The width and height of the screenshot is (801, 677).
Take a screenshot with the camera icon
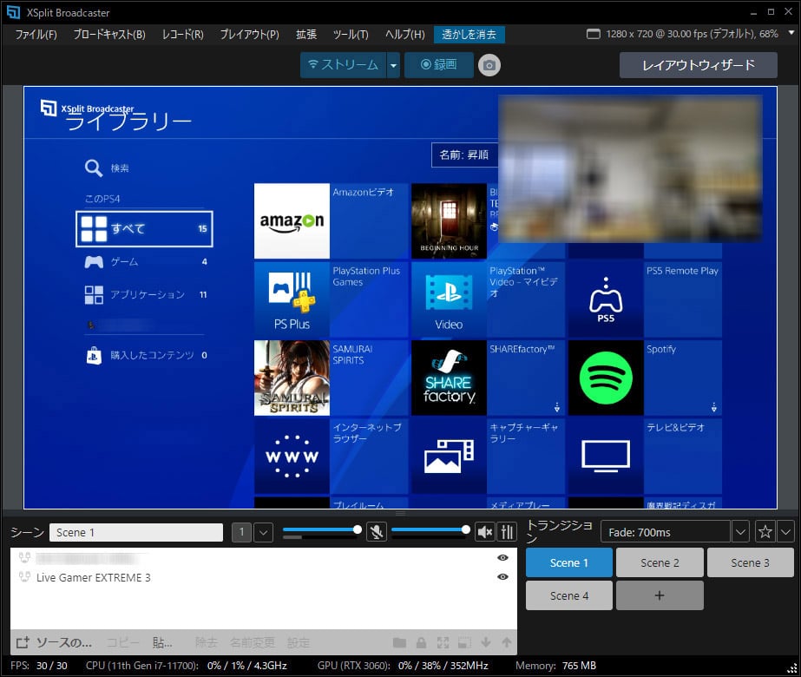[x=489, y=65]
